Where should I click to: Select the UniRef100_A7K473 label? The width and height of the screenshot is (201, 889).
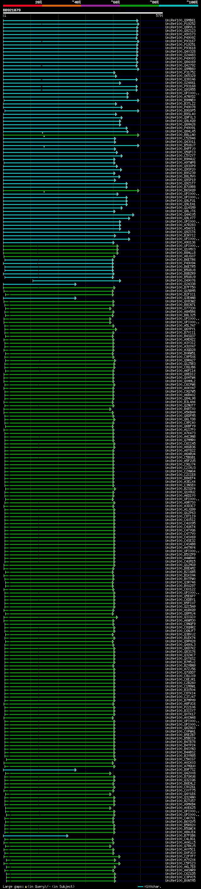click(x=180, y=433)
